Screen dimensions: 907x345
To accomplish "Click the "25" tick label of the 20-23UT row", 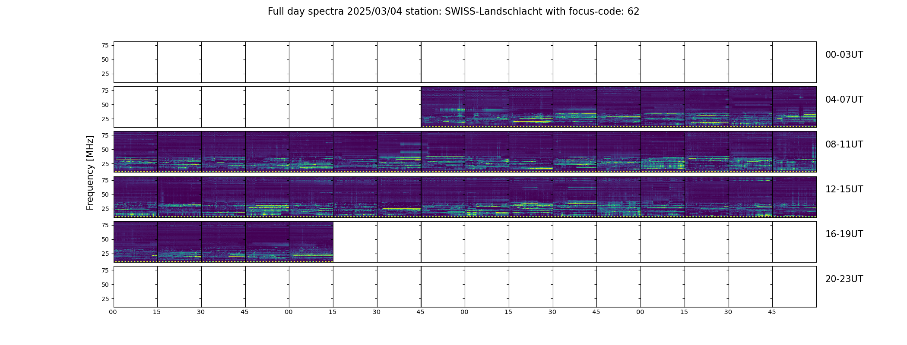I will pos(105,298).
